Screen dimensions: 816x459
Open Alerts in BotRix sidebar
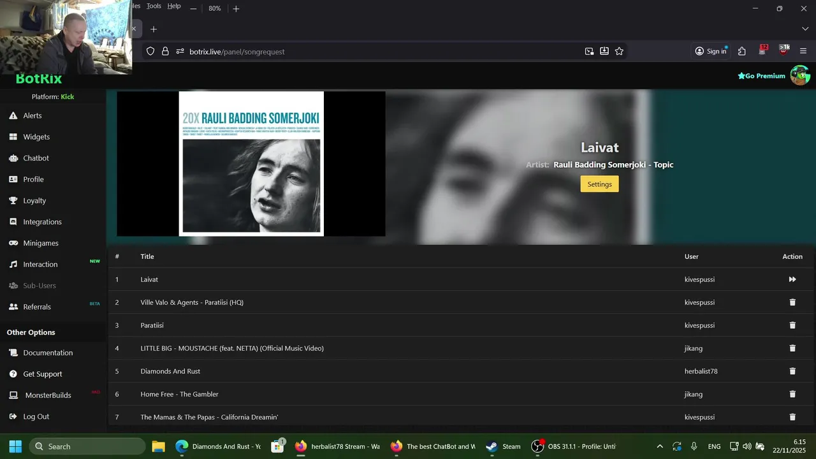33,115
